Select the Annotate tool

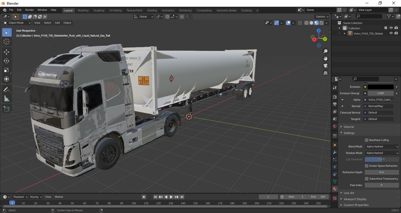tap(6, 90)
